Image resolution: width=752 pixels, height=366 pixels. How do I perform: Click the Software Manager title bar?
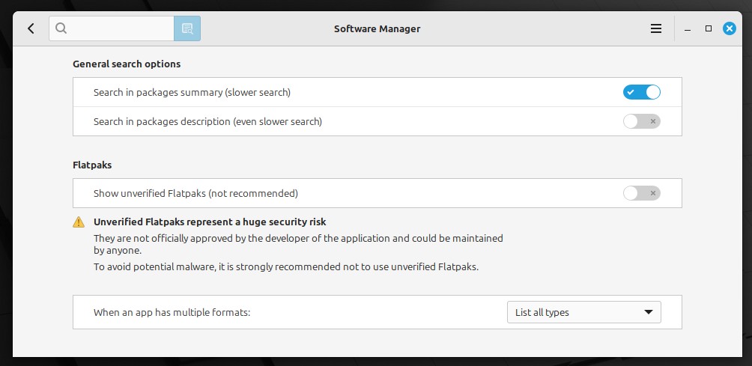click(x=377, y=28)
